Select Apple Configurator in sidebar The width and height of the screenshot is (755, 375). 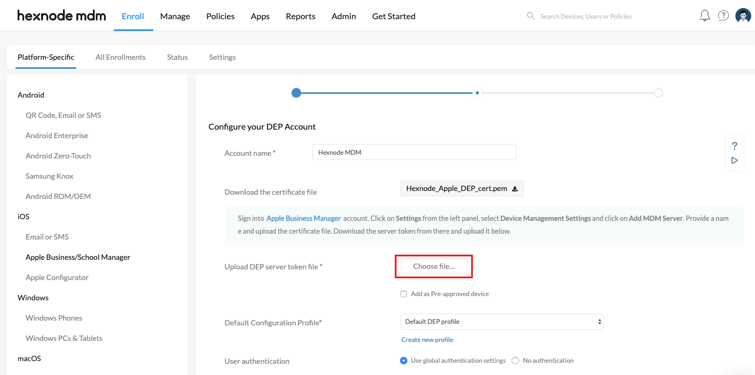[x=57, y=277]
